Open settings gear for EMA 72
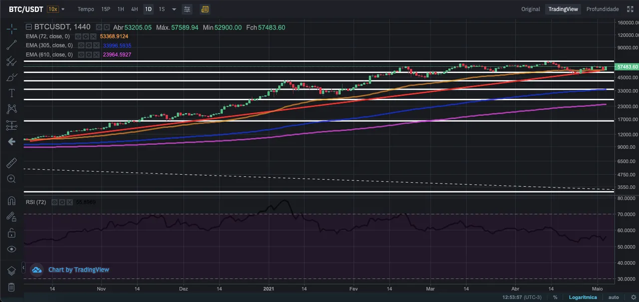The height and width of the screenshot is (302, 639). tap(85, 36)
